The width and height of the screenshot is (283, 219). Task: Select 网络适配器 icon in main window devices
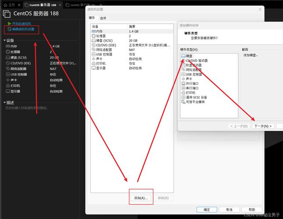(8, 69)
